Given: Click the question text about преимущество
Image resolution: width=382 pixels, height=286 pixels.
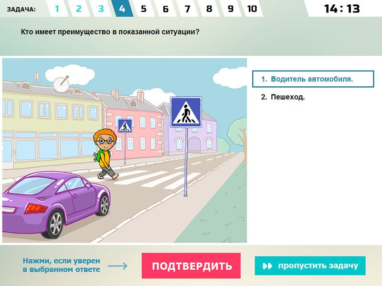Looking at the screenshot, I should tap(110, 32).
